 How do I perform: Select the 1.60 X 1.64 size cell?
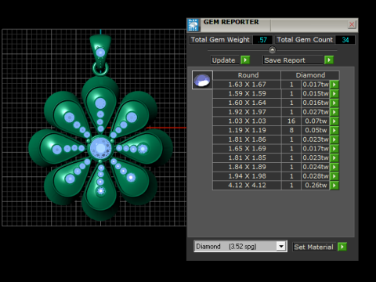pyautogui.click(x=247, y=103)
